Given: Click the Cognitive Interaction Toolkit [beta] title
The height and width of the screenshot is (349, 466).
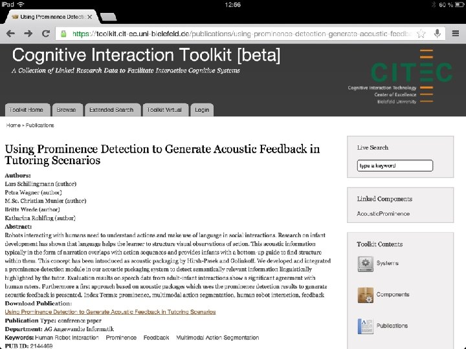Looking at the screenshot, I should (x=146, y=55).
